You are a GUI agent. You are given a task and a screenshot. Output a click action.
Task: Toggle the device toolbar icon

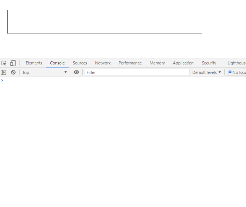(x=13, y=63)
